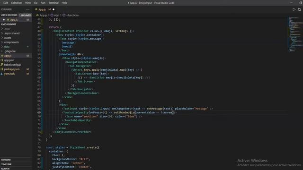
Task: Open the Edit menu
Action: click(x=6, y=3)
